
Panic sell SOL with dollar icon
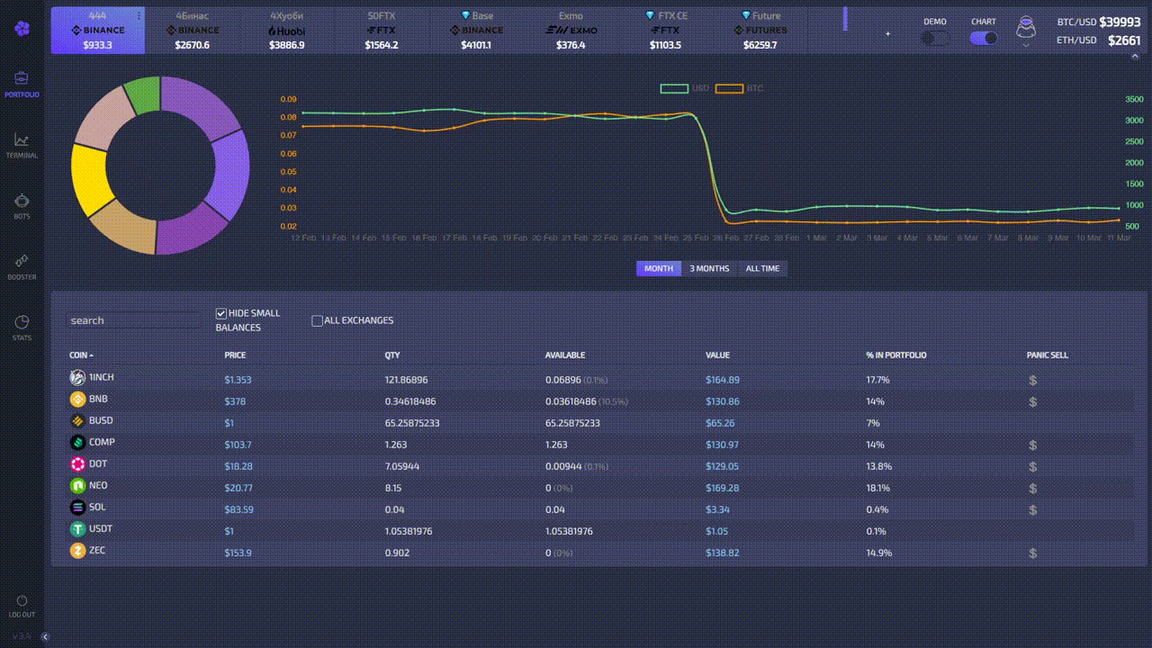coord(1033,510)
